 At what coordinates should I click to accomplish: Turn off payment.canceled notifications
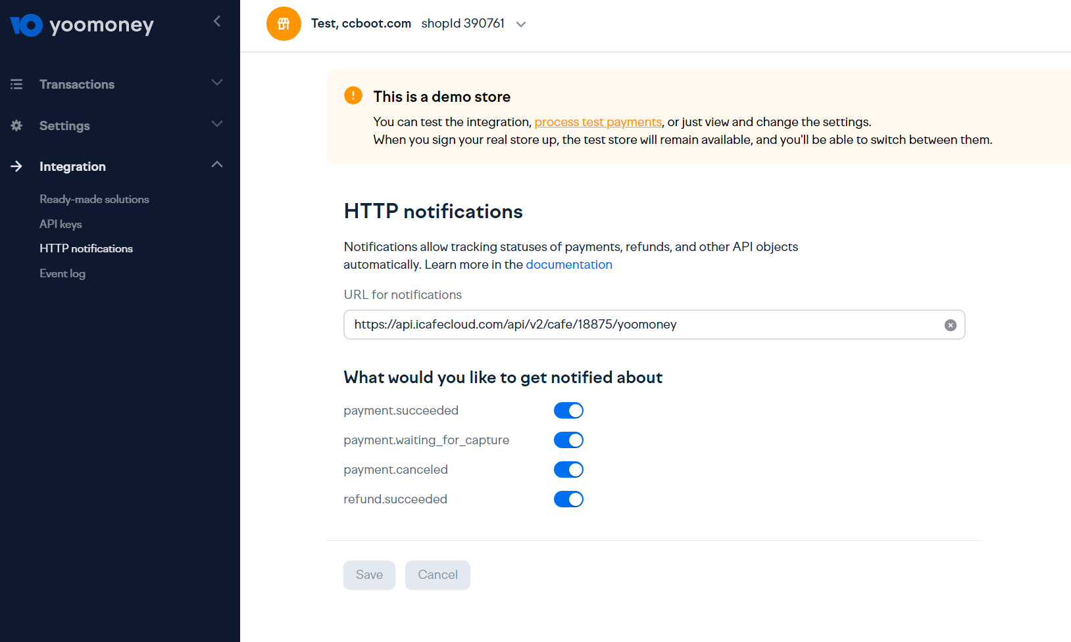click(568, 470)
